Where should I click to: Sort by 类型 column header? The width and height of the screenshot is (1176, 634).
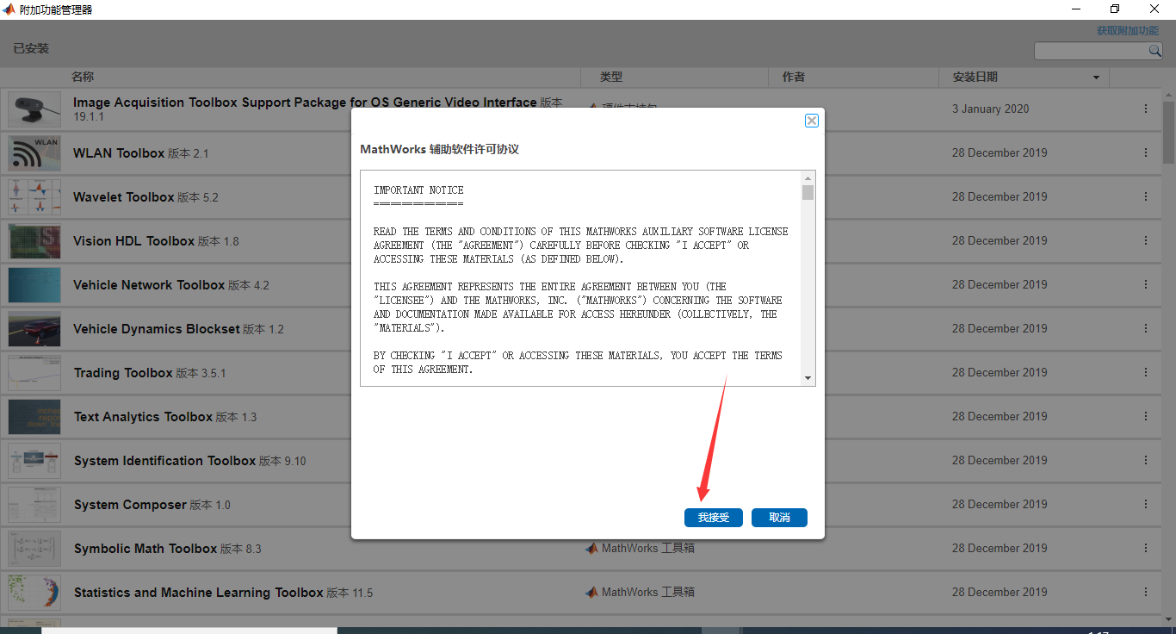[x=611, y=77]
